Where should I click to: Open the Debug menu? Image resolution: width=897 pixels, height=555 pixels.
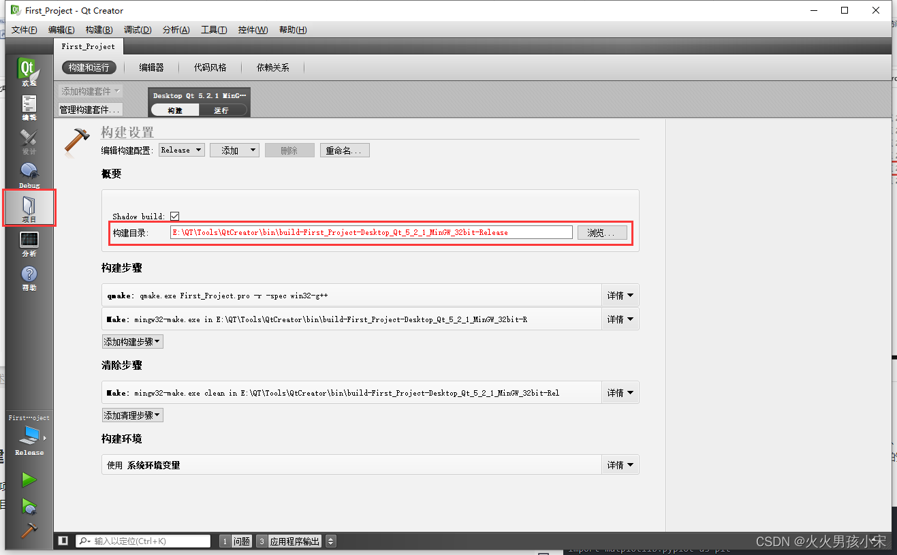click(138, 30)
